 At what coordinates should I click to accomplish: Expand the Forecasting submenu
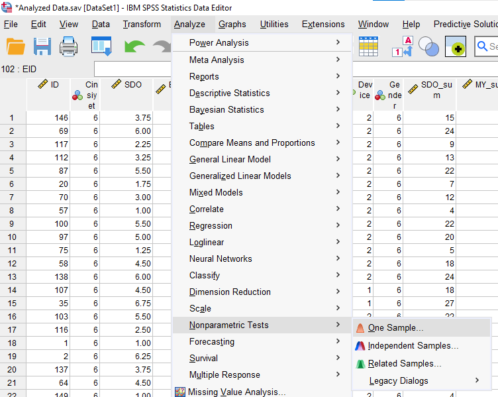pos(262,341)
